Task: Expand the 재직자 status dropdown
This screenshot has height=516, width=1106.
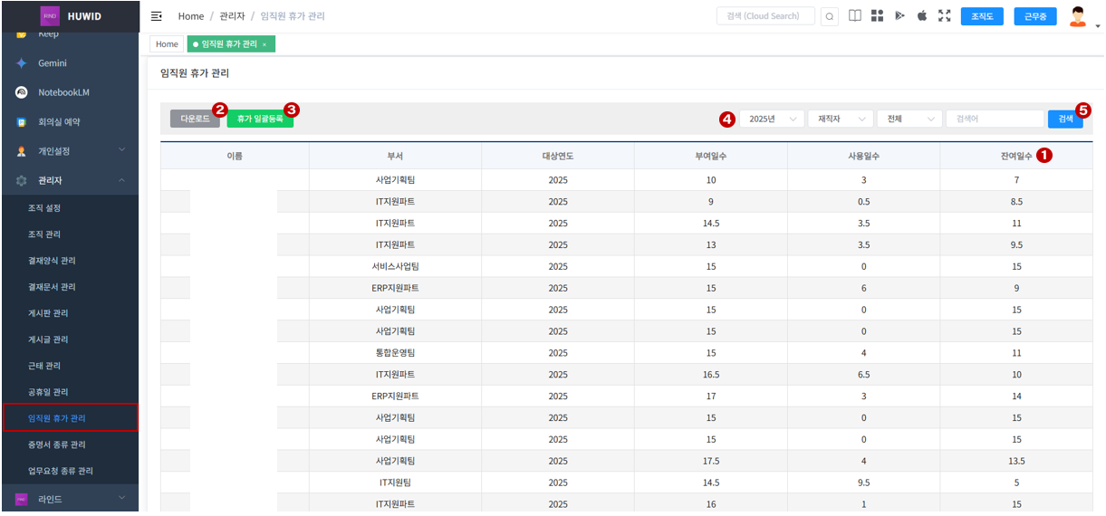Action: [x=840, y=119]
